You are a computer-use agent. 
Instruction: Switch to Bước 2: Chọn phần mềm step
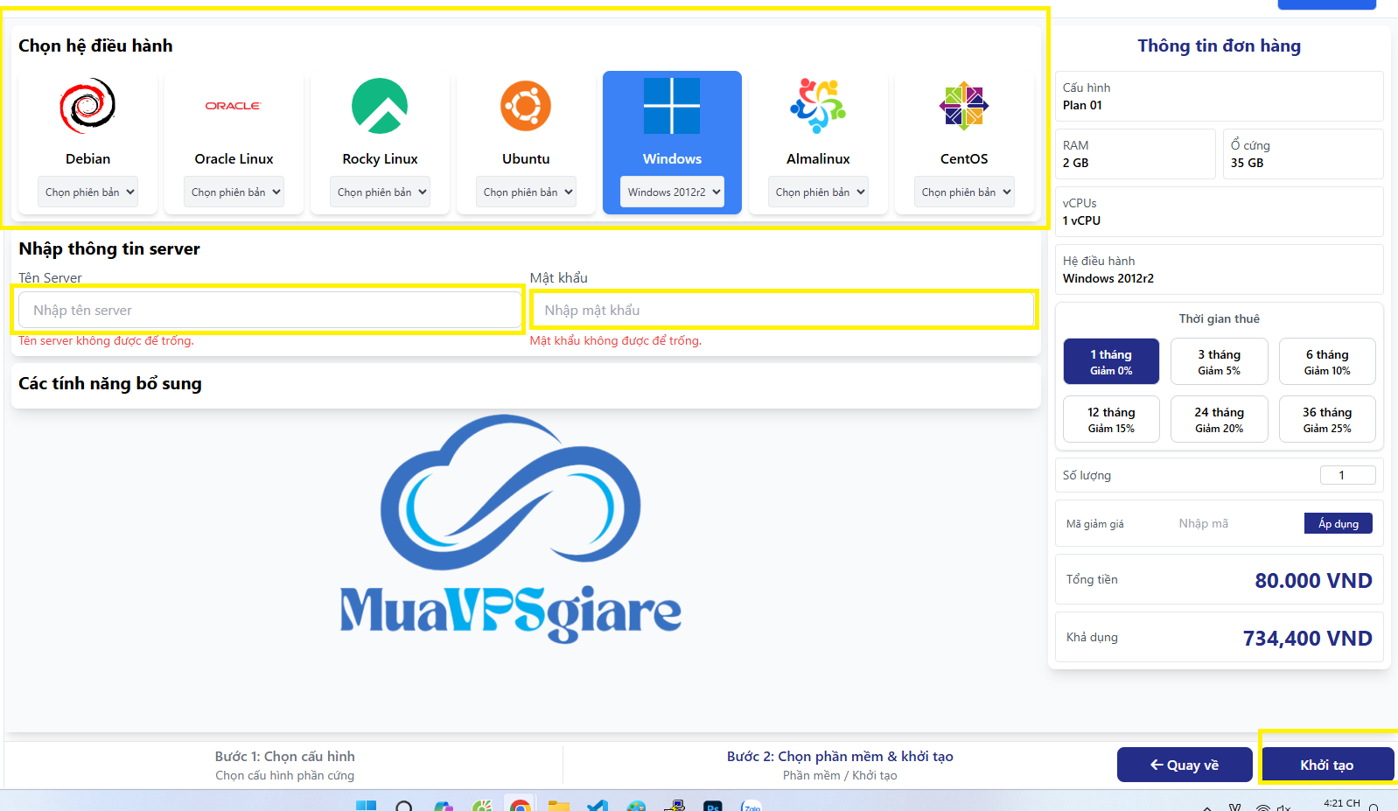[840, 764]
